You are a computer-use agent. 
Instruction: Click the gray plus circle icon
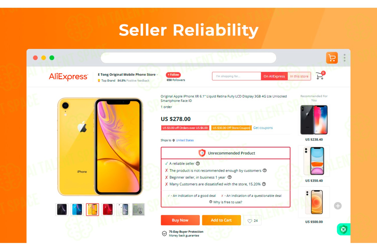(338, 206)
